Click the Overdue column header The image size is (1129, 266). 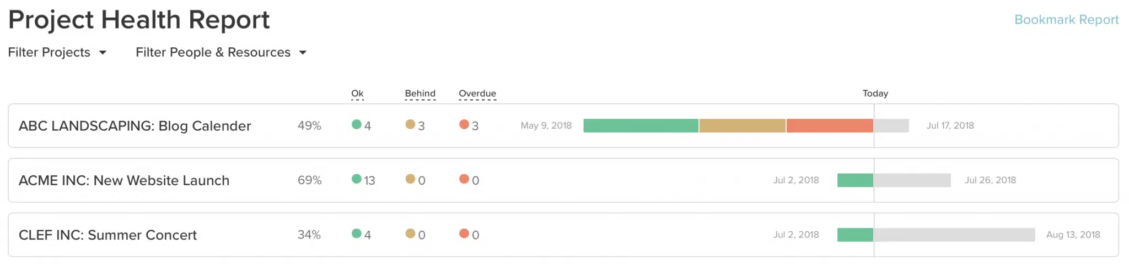coord(477,93)
